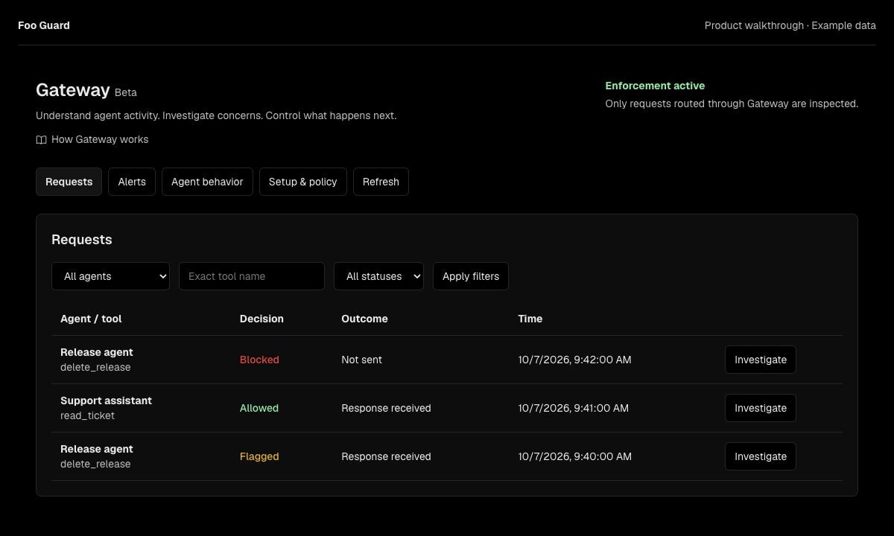Investigate the Blocked delete_release request
The height and width of the screenshot is (536, 894).
pyautogui.click(x=761, y=360)
